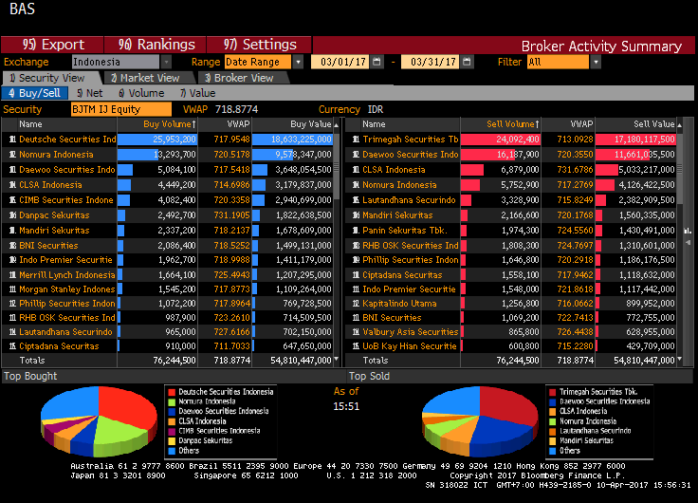Expand the Exchange Indonesia dropdown
This screenshot has height=503, width=698.
click(x=156, y=62)
